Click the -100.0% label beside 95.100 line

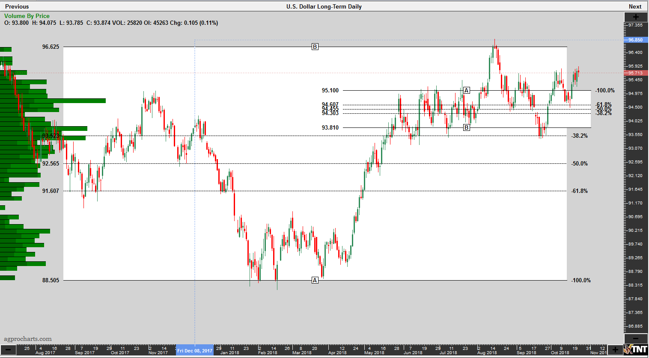pyautogui.click(x=605, y=90)
